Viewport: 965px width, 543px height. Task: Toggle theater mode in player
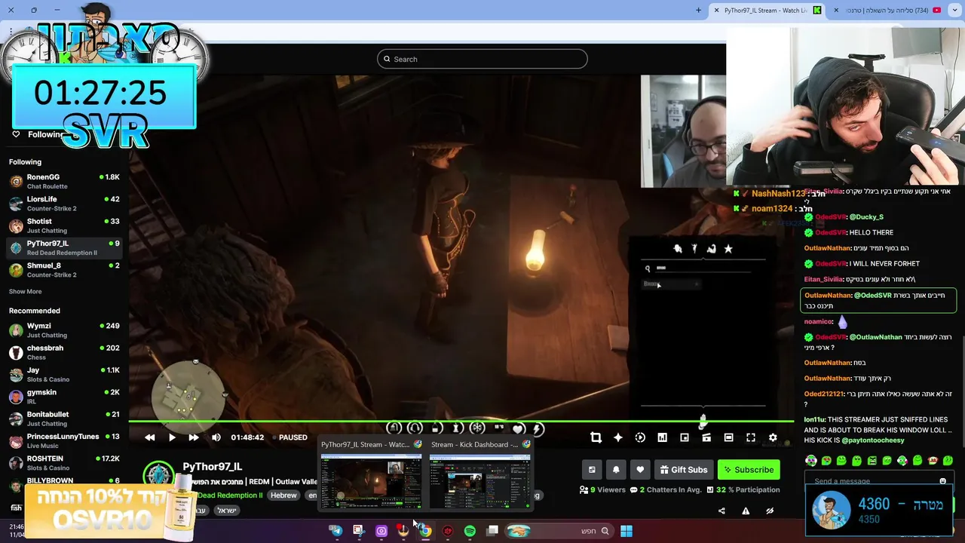[x=728, y=437]
